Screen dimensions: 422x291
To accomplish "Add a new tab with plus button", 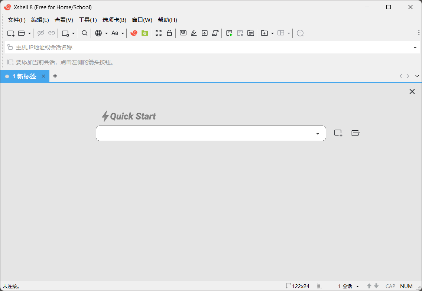I will coord(55,76).
